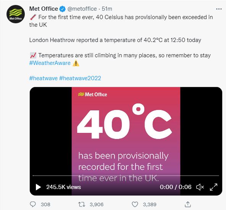Expand video to fullscreen

coord(214,187)
